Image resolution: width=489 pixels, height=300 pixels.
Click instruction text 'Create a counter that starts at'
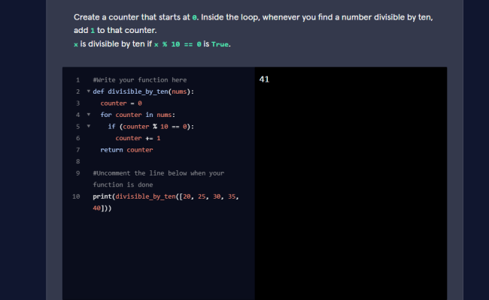click(x=132, y=17)
